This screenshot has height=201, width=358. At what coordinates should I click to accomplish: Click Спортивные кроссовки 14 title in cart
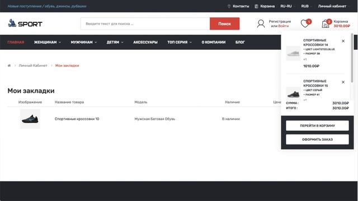click(315, 42)
